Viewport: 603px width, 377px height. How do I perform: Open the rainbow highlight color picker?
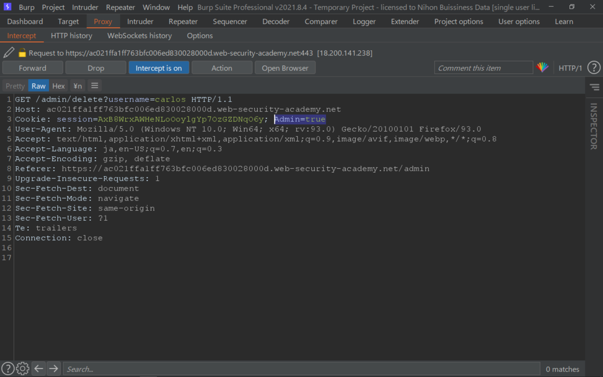[543, 68]
